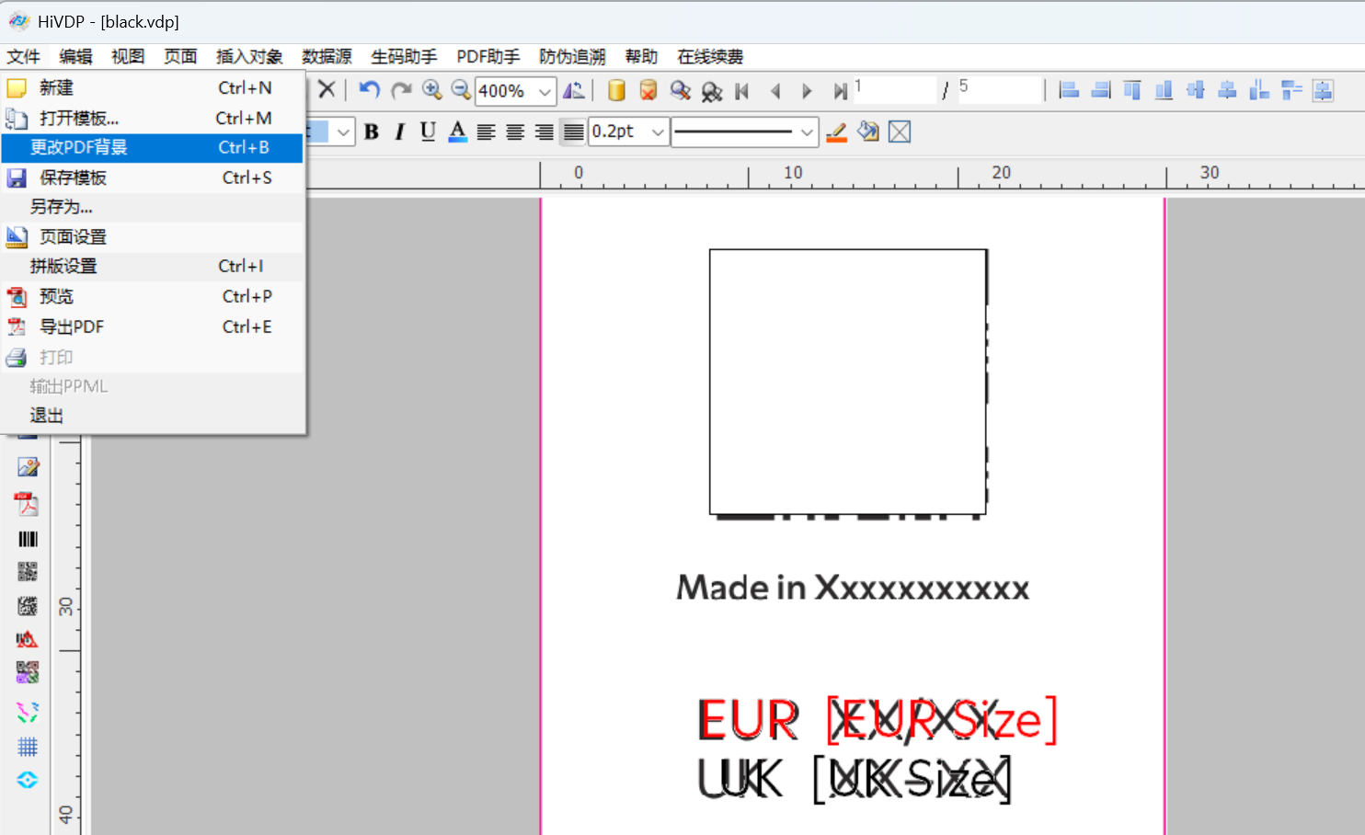Screen dimensions: 1365x835
Task: Select the insert image tool
Action: click(x=28, y=467)
